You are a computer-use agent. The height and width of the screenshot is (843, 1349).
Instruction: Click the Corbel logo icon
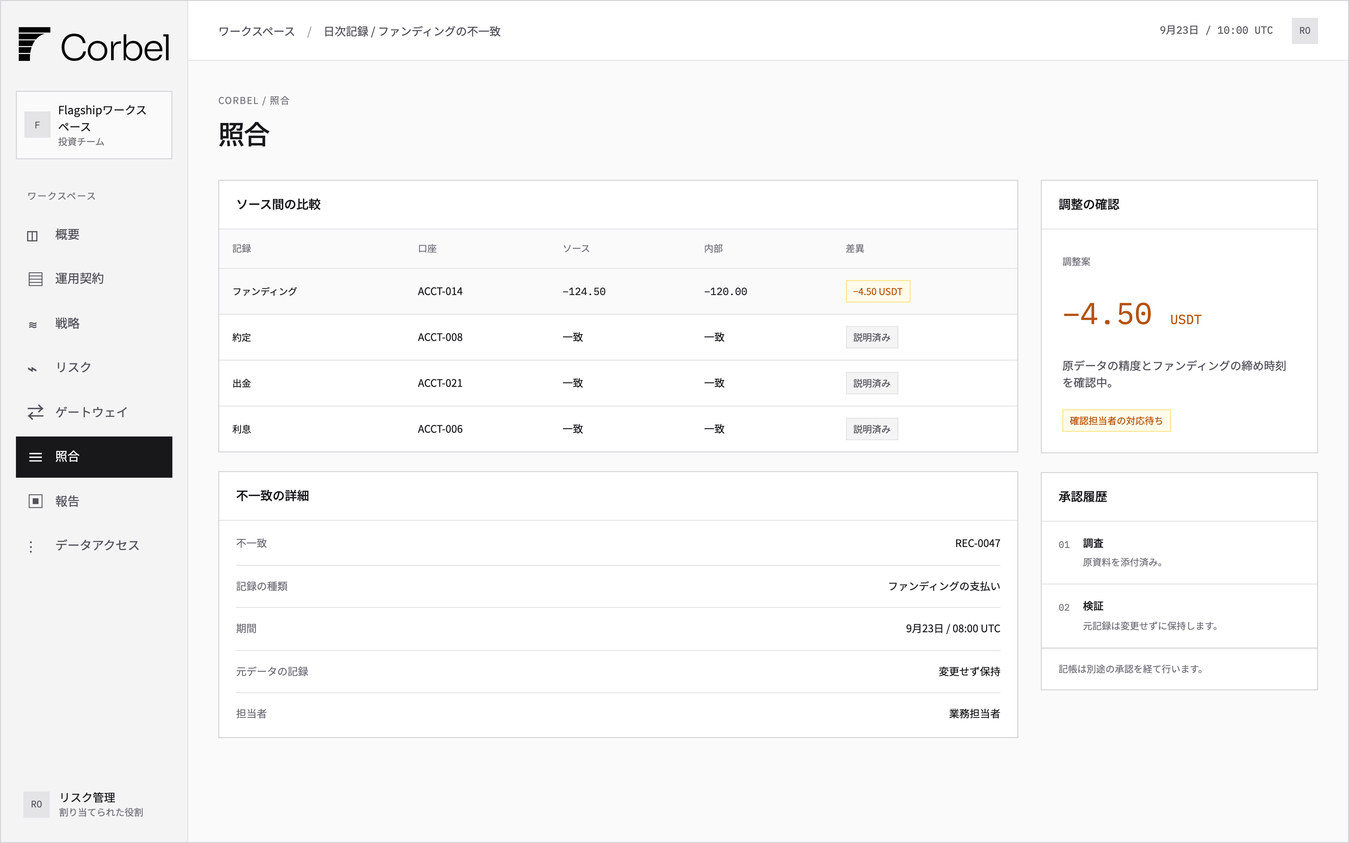click(34, 44)
